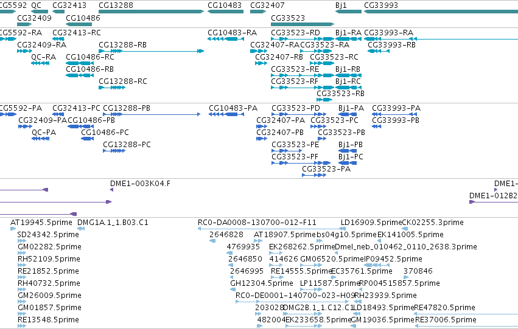Select transcript CG33523-RF

click(x=303, y=88)
